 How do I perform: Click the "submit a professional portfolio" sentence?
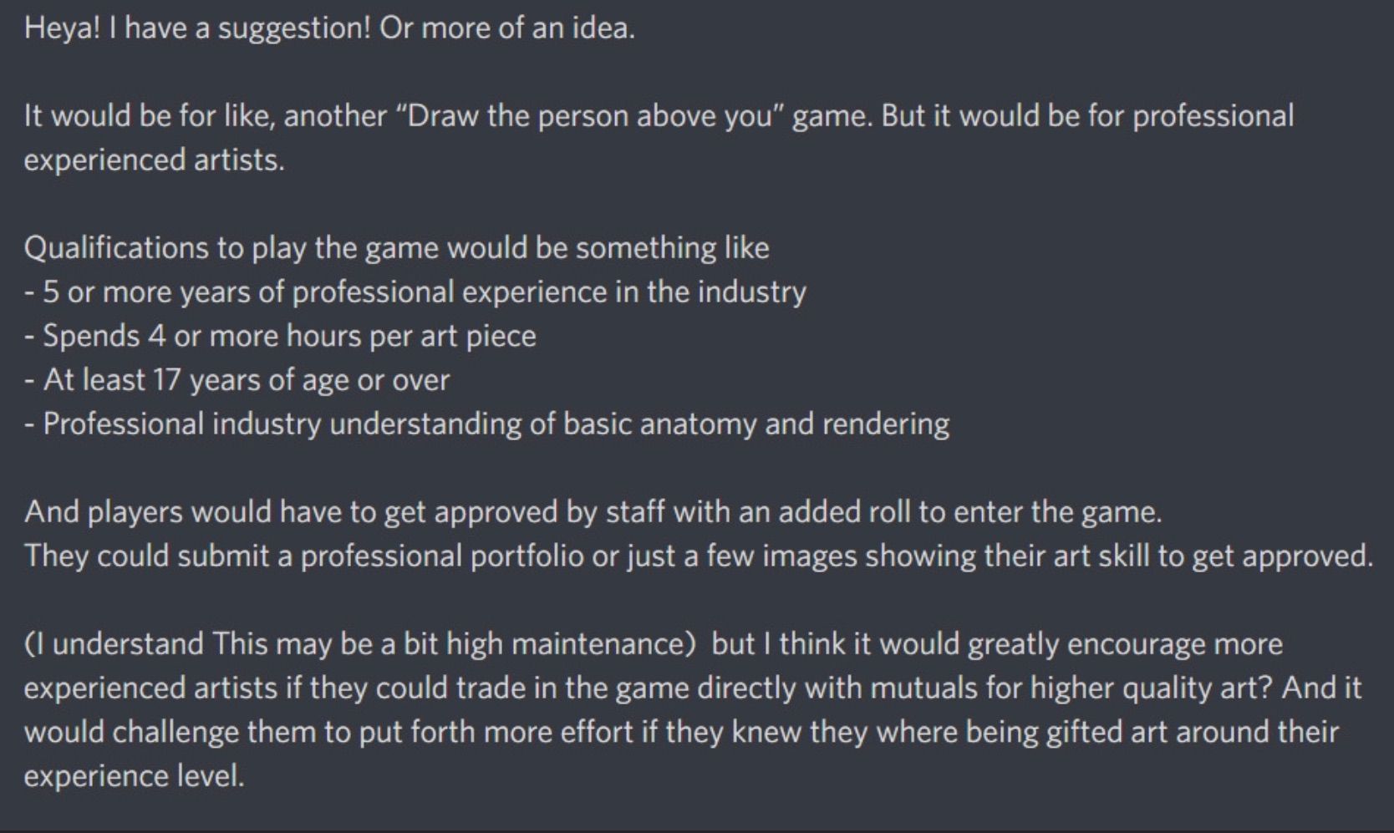(x=698, y=556)
